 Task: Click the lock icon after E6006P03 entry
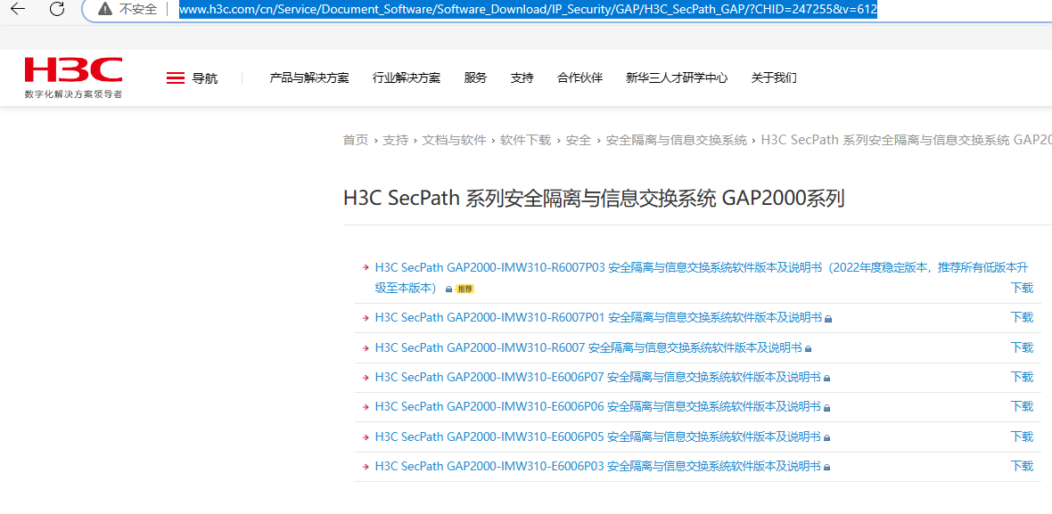826,467
